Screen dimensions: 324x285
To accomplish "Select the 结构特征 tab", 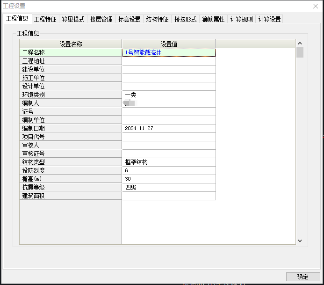I will pos(157,19).
